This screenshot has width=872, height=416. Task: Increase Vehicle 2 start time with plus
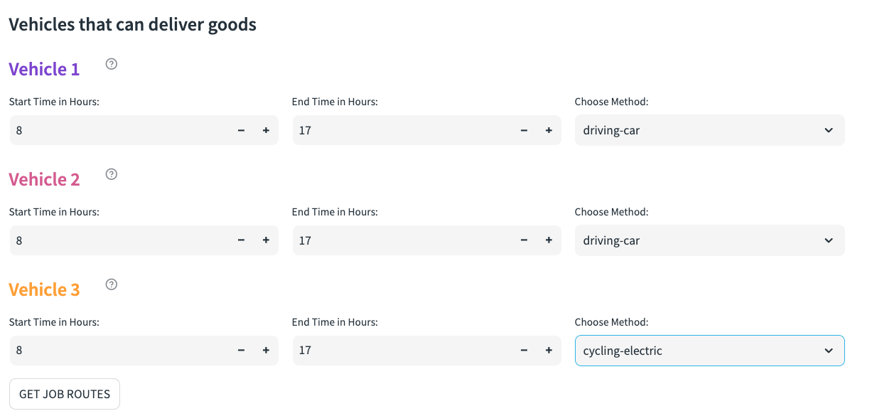[x=266, y=240]
